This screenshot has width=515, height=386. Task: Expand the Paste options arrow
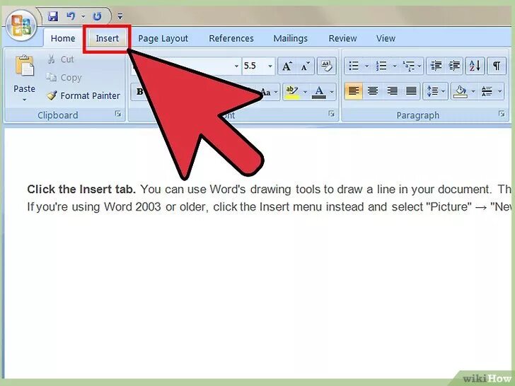coord(24,100)
